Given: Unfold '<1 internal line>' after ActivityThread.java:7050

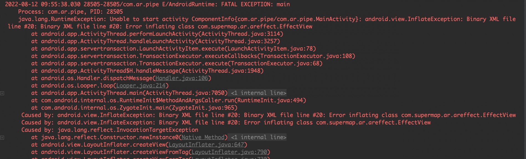Looking at the screenshot, I should [259, 93].
